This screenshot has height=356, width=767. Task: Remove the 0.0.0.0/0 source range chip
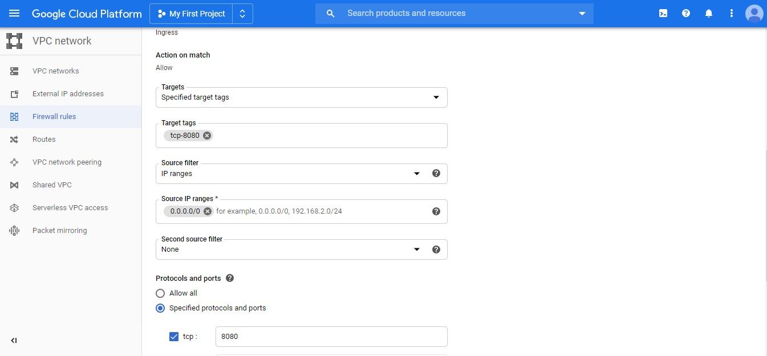[x=208, y=211]
